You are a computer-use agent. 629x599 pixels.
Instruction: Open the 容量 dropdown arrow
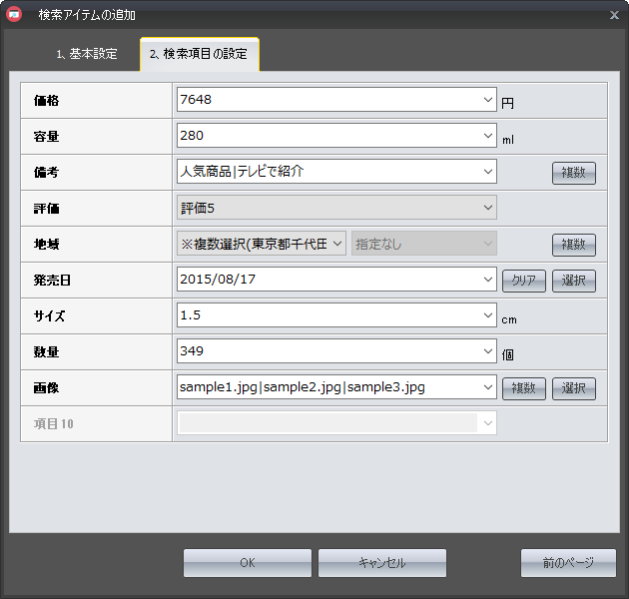487,136
